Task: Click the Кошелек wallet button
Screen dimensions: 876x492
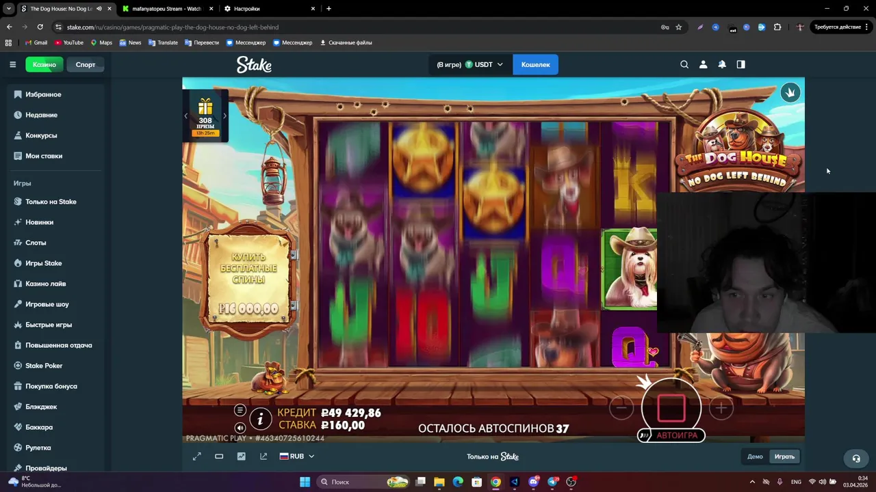Action: (x=535, y=64)
